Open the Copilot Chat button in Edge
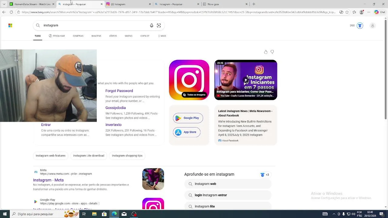The height and width of the screenshot is (218, 388). [x=380, y=12]
